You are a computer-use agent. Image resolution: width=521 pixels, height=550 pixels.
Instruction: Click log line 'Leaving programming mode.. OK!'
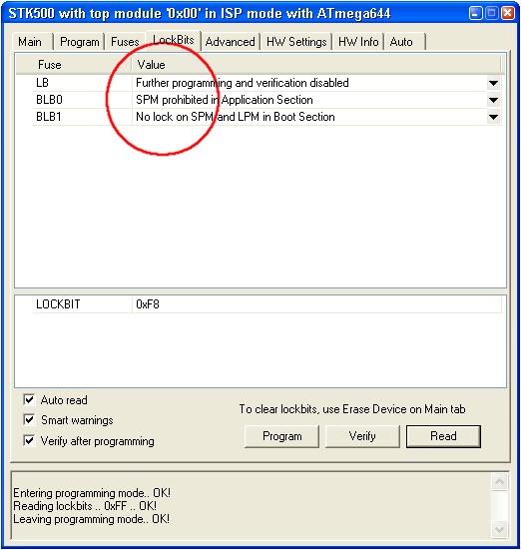pyautogui.click(x=91, y=519)
